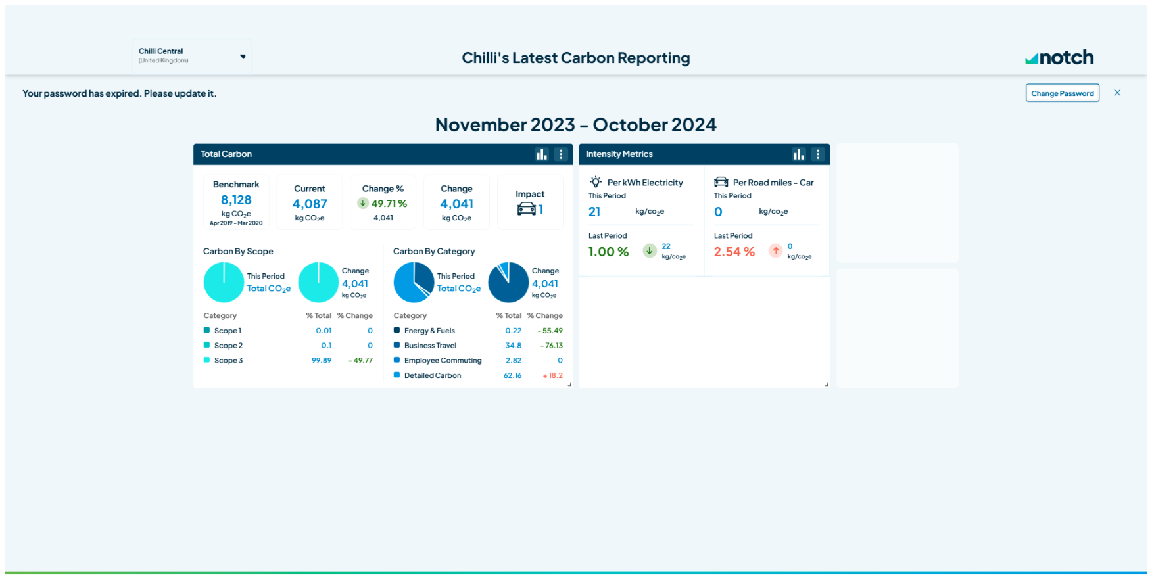Open three-dot menu in Intensity Metrics header
Viewport: 1152px width, 579px height.
point(818,154)
